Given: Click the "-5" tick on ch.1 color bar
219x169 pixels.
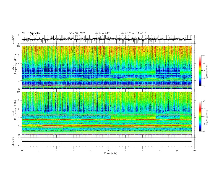Looking at the screenshot, I should (x=204, y=71).
